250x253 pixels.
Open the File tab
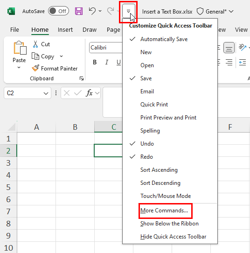tap(14, 30)
